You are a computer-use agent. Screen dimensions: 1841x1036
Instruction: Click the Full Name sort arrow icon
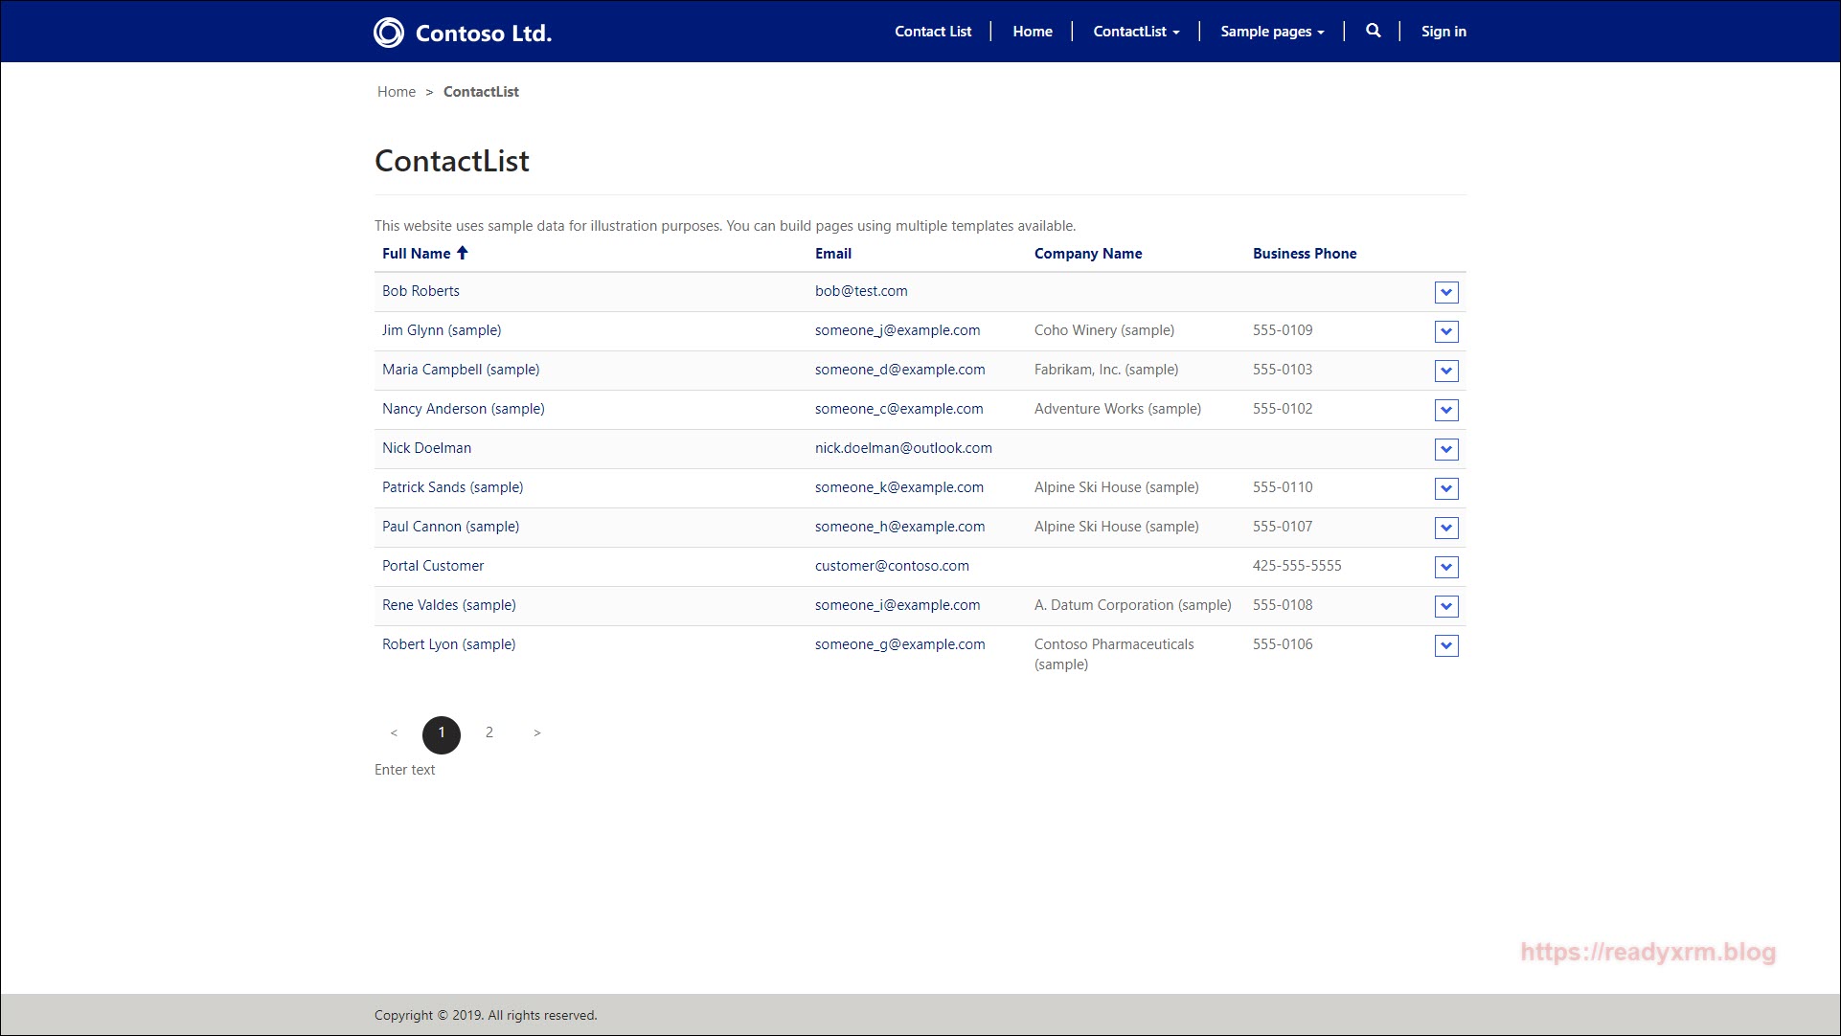pyautogui.click(x=463, y=253)
